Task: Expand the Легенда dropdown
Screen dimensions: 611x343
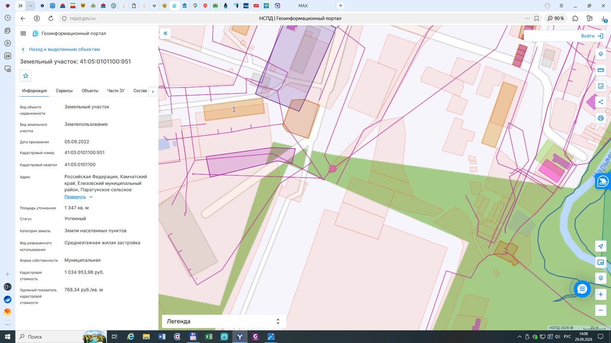Action: pyautogui.click(x=224, y=321)
